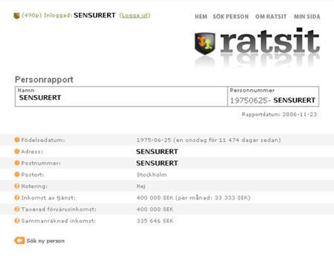Click the value 400 000 SEK (per månad: 33 333 SEK)
Screen dimensions: 334x261
193,198
